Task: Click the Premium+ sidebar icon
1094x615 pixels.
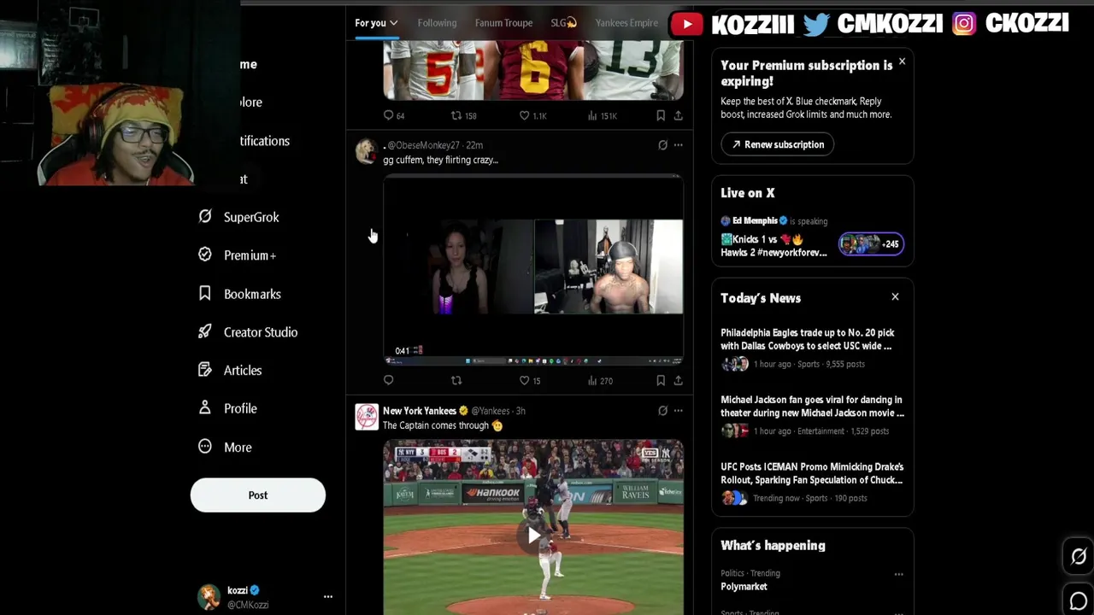Action: coord(205,255)
